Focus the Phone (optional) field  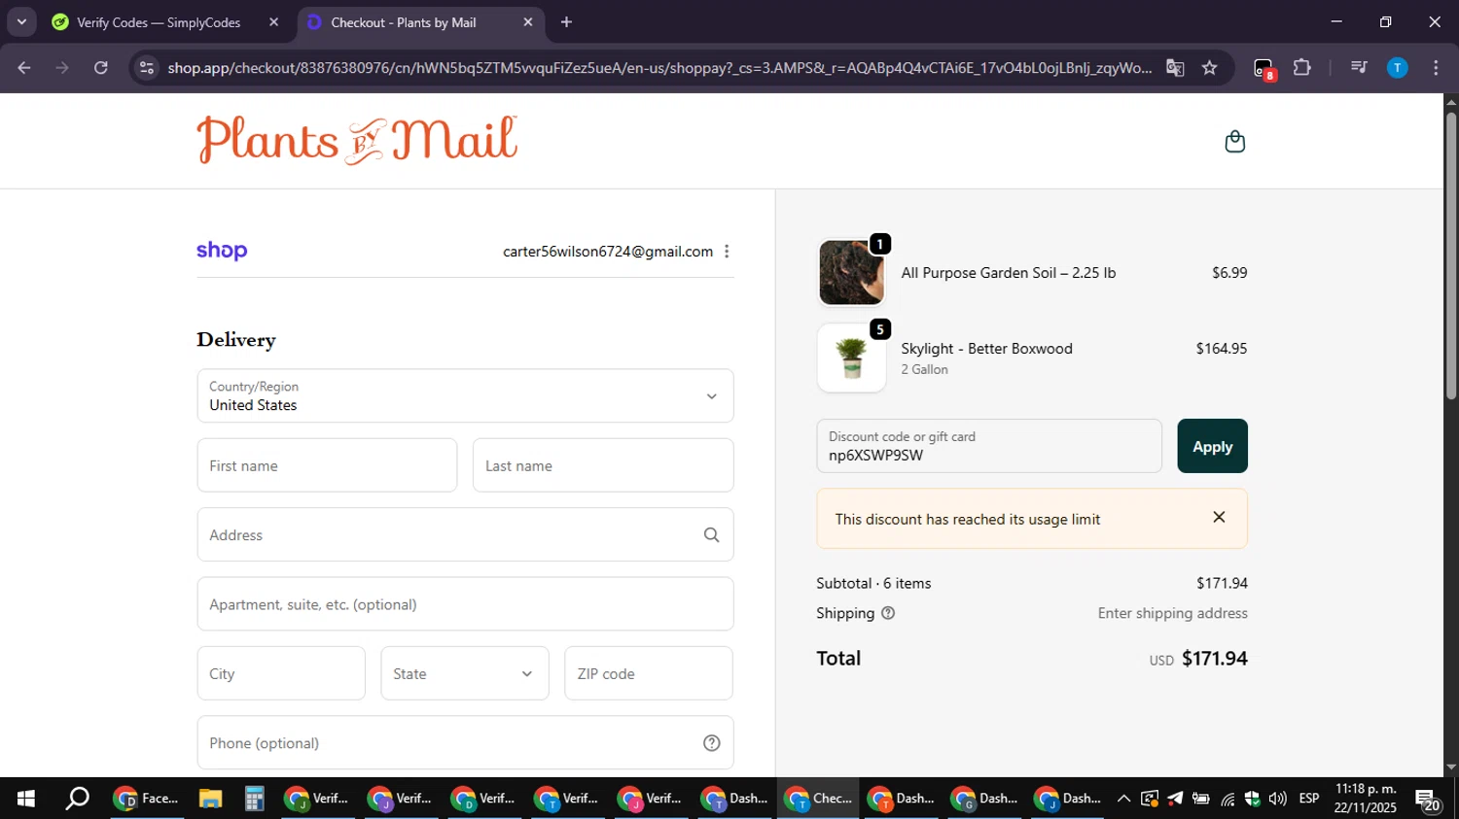click(465, 743)
